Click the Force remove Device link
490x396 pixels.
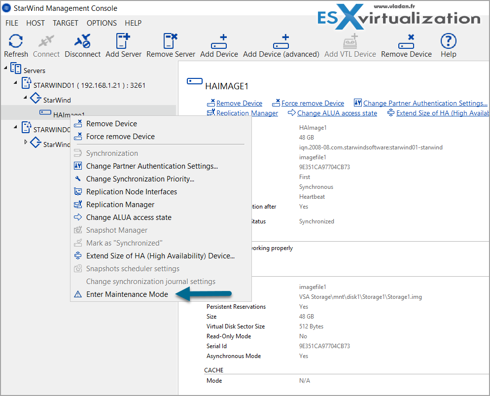pos(313,103)
